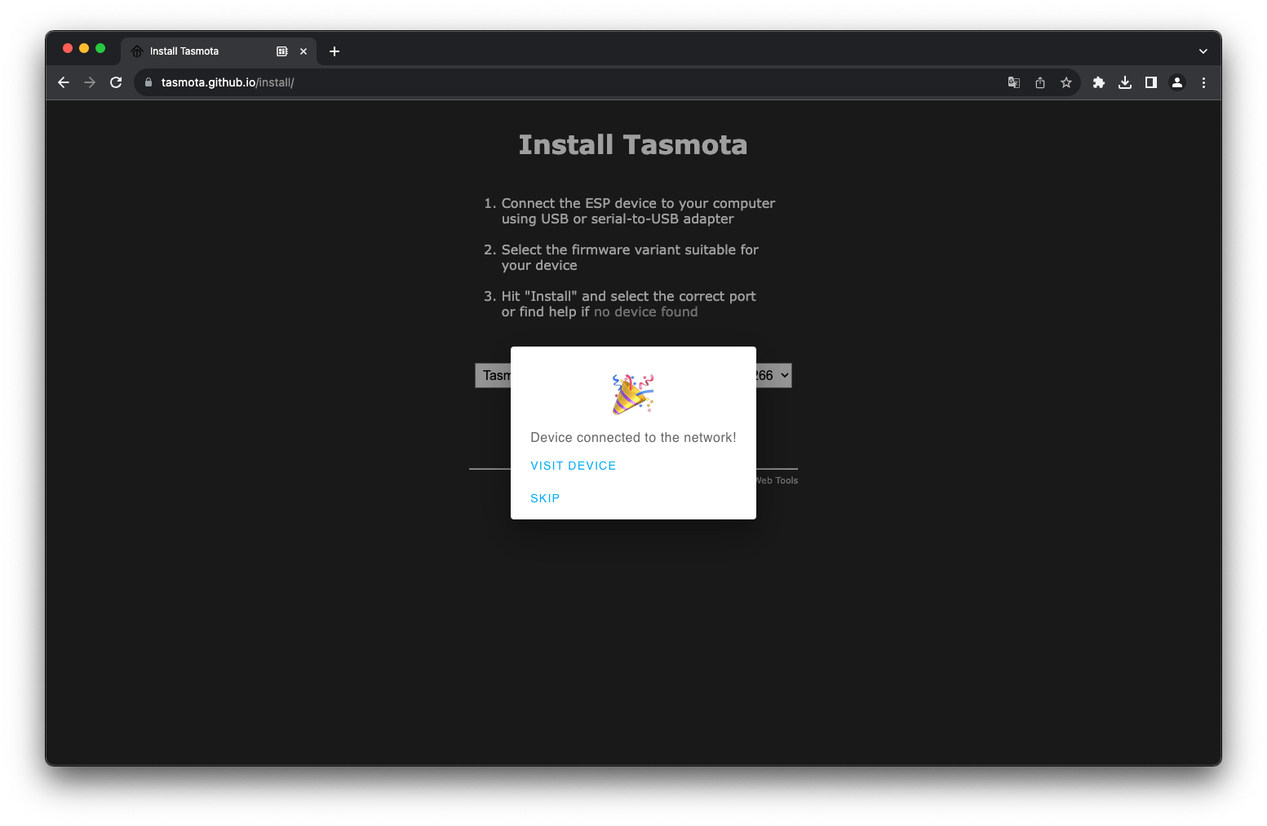
Task: Open the Downloads list
Action: [x=1124, y=82]
